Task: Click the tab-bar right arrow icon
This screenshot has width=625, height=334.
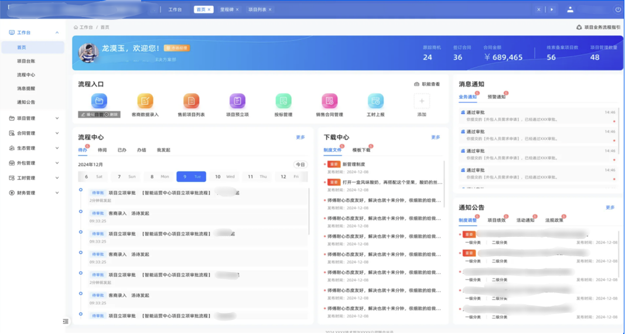Action: (552, 9)
